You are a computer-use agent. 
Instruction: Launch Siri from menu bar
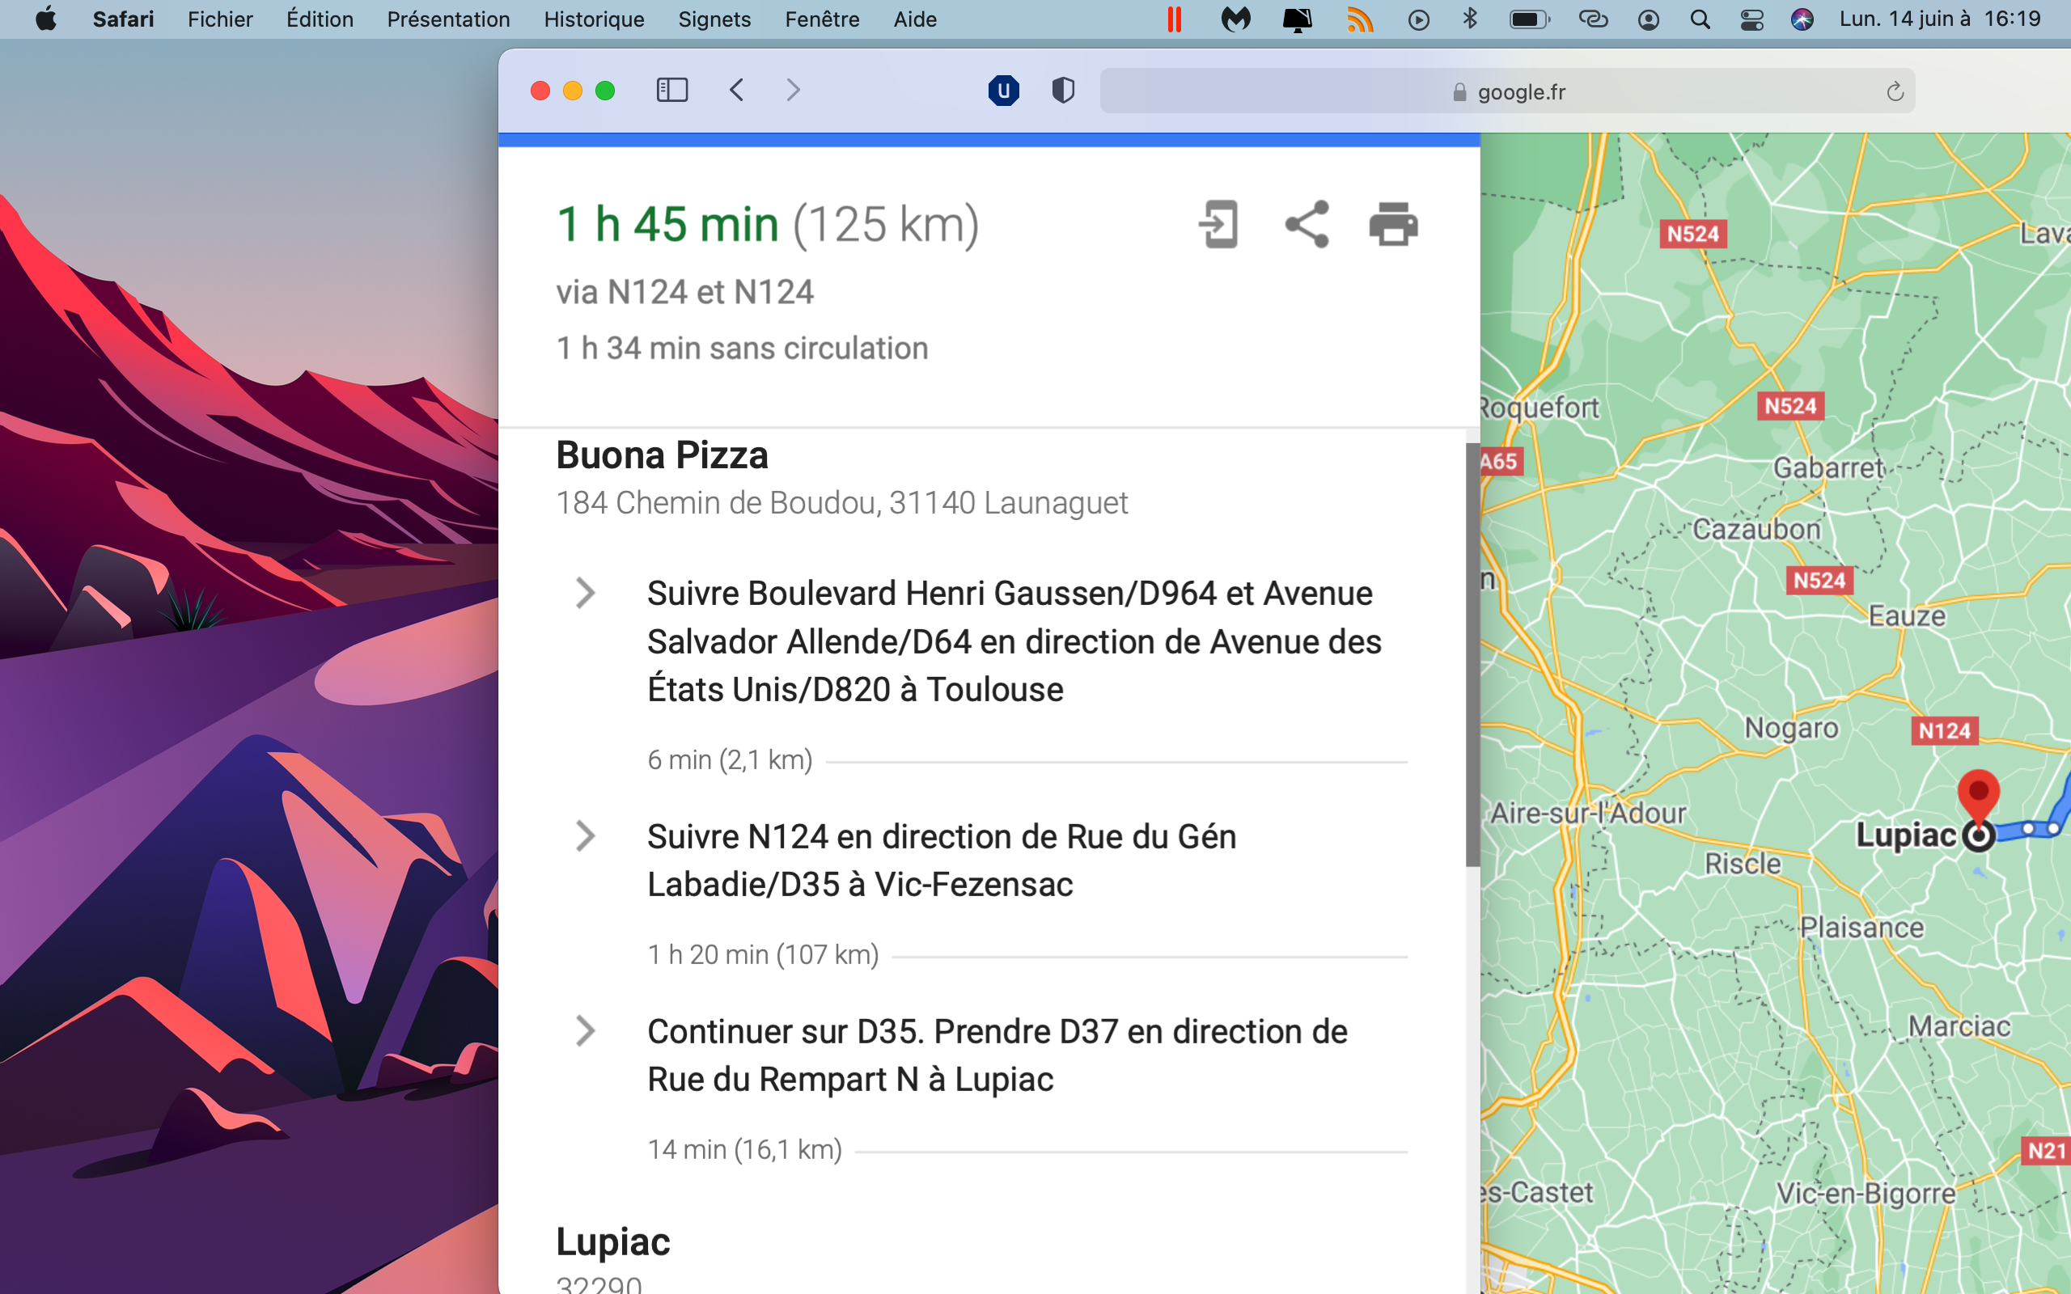point(1802,19)
